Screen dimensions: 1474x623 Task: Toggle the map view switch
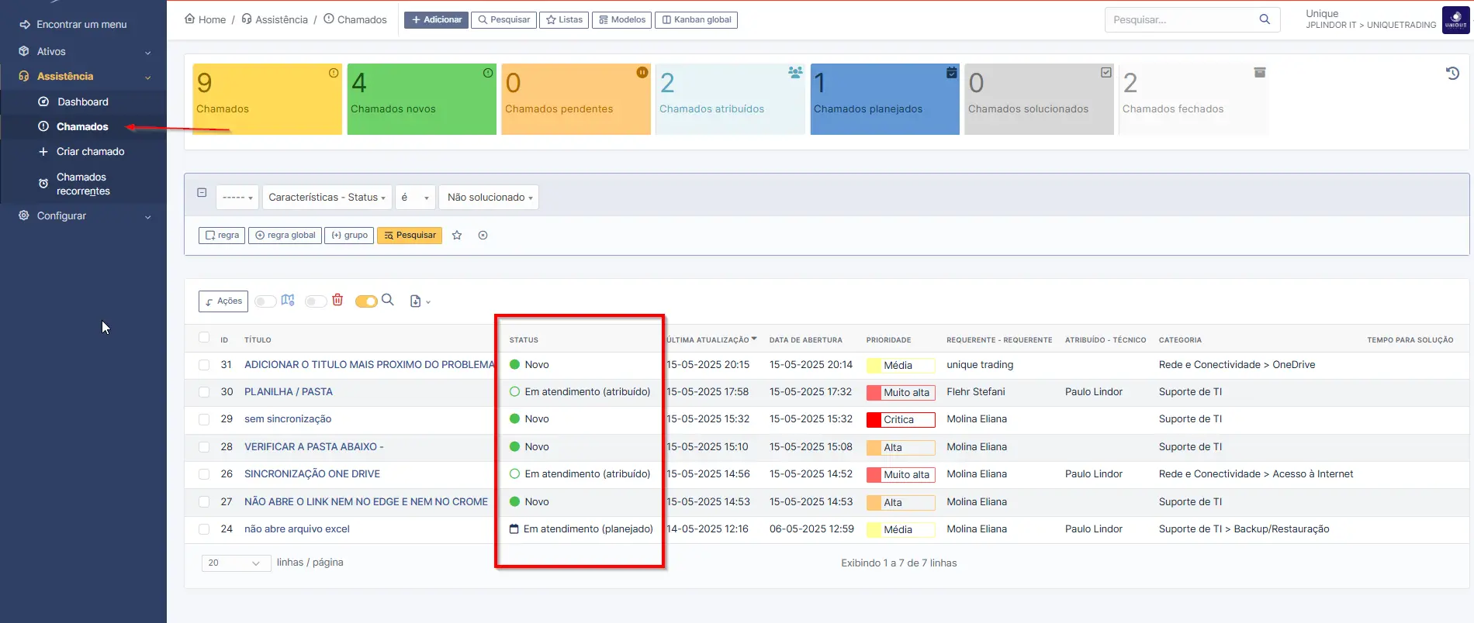[265, 301]
